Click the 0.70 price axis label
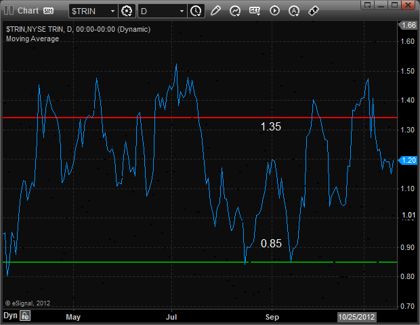 407,306
